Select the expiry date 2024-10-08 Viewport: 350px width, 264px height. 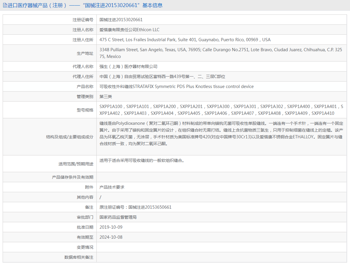111,238
